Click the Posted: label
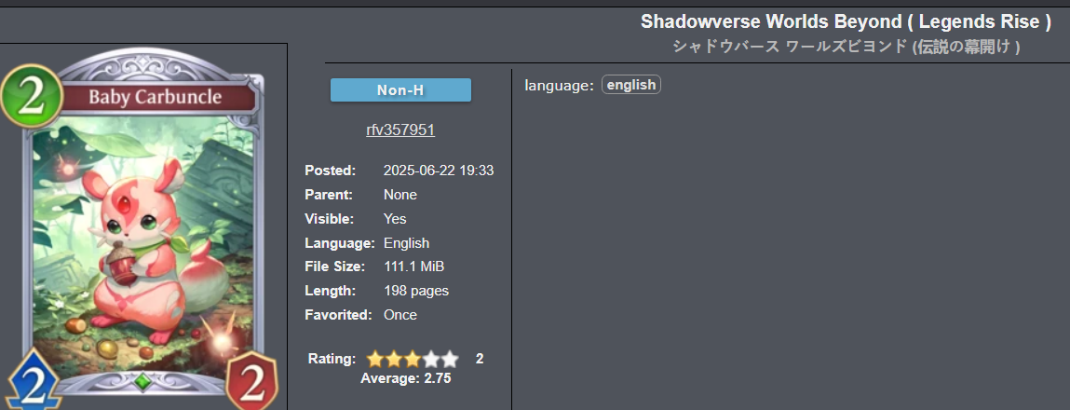The height and width of the screenshot is (410, 1070). coord(331,171)
